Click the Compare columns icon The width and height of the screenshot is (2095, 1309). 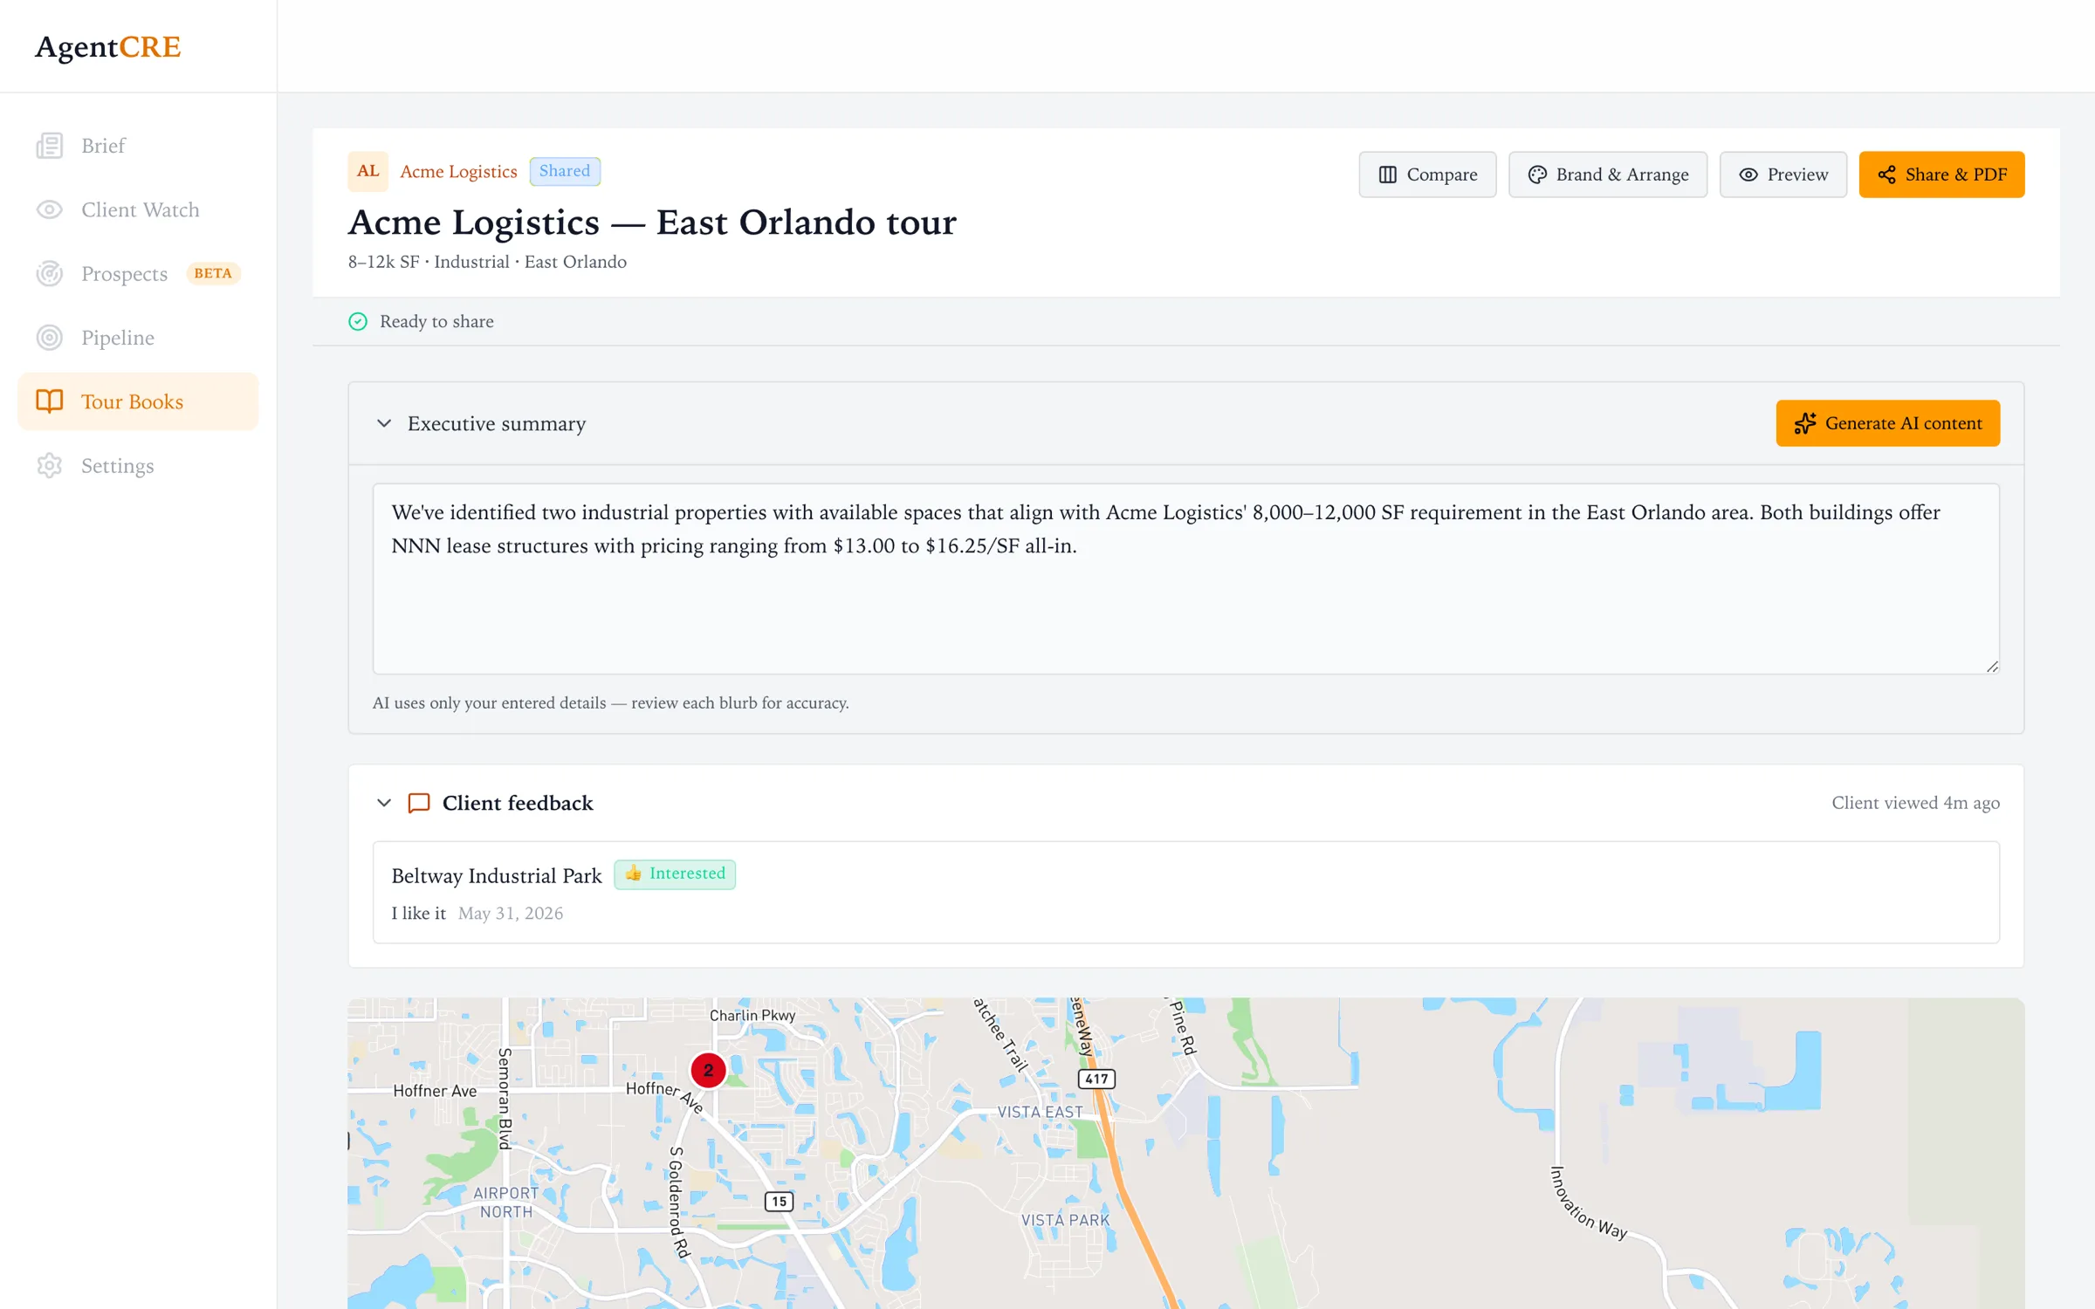pyautogui.click(x=1388, y=175)
